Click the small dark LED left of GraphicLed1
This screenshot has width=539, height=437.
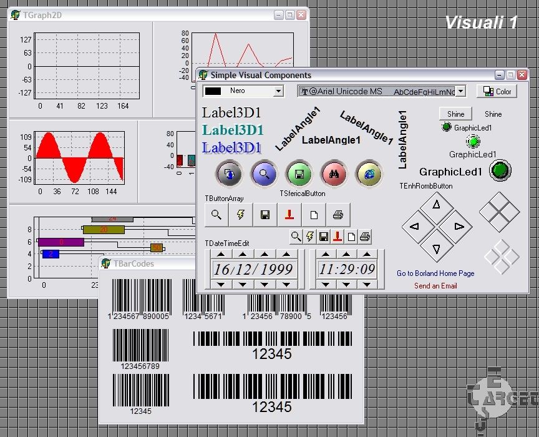tap(446, 127)
